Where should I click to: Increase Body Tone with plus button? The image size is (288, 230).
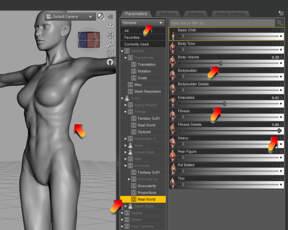coord(281,50)
